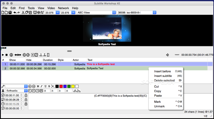214x119 pixels.
Task: Open the File menu
Action: pos(5,8)
